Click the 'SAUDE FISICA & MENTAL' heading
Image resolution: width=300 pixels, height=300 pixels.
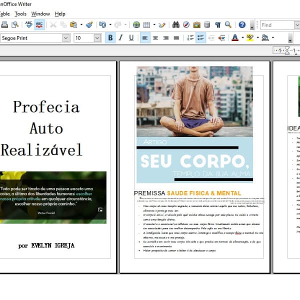point(204,193)
